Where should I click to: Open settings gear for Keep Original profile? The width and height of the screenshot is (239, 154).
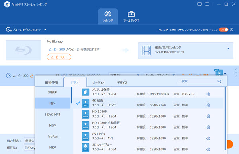click(208, 94)
